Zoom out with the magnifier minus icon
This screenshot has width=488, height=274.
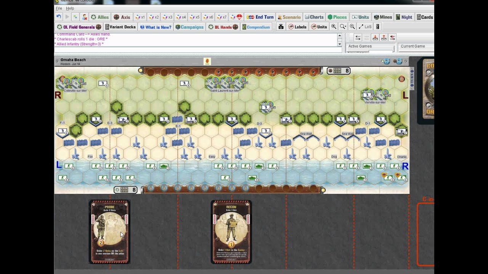pos(352,27)
